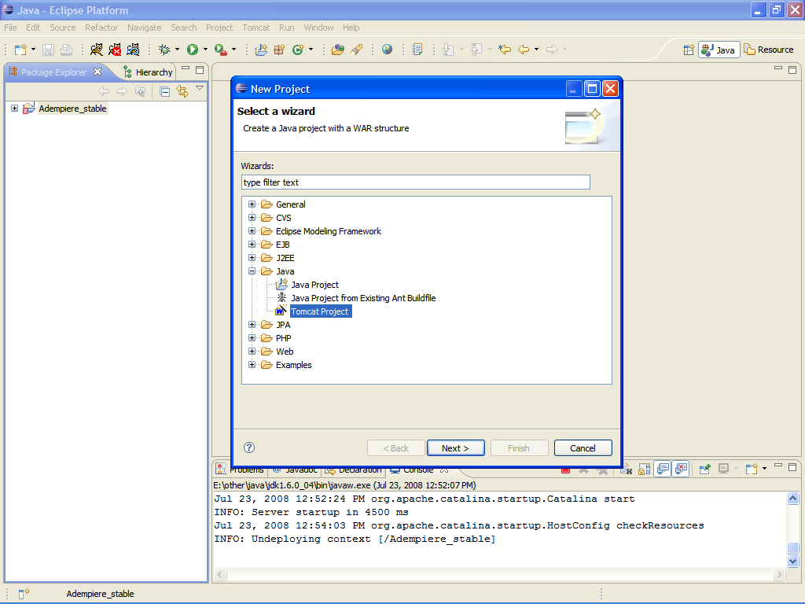
Task: Click the Open Type toolbar icon
Action: [x=338, y=50]
